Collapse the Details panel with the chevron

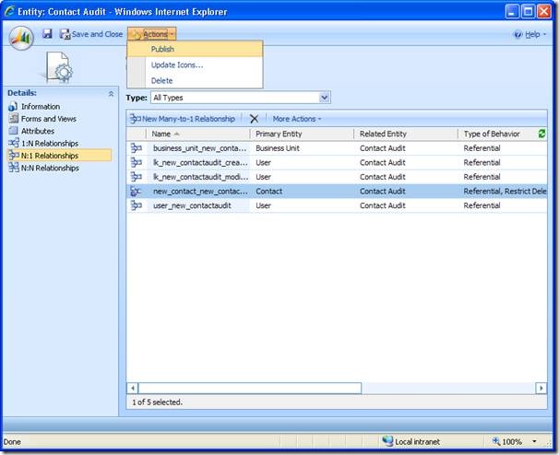point(112,93)
